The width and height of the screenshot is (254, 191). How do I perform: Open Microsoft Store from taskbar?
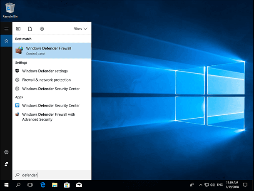(x=67, y=185)
